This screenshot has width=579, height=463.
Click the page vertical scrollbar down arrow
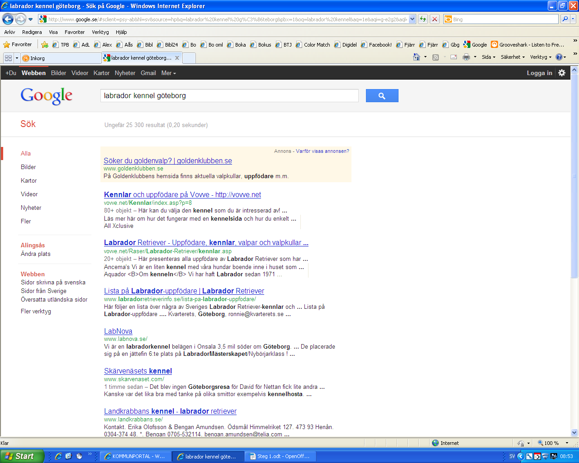pos(574,432)
